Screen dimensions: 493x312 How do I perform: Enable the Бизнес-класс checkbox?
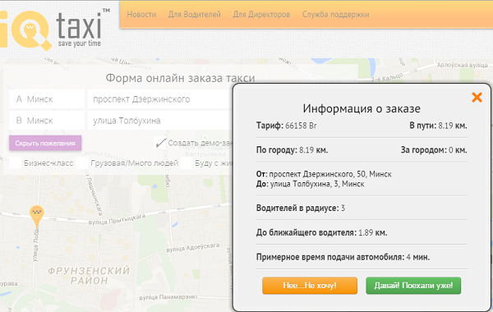point(15,163)
